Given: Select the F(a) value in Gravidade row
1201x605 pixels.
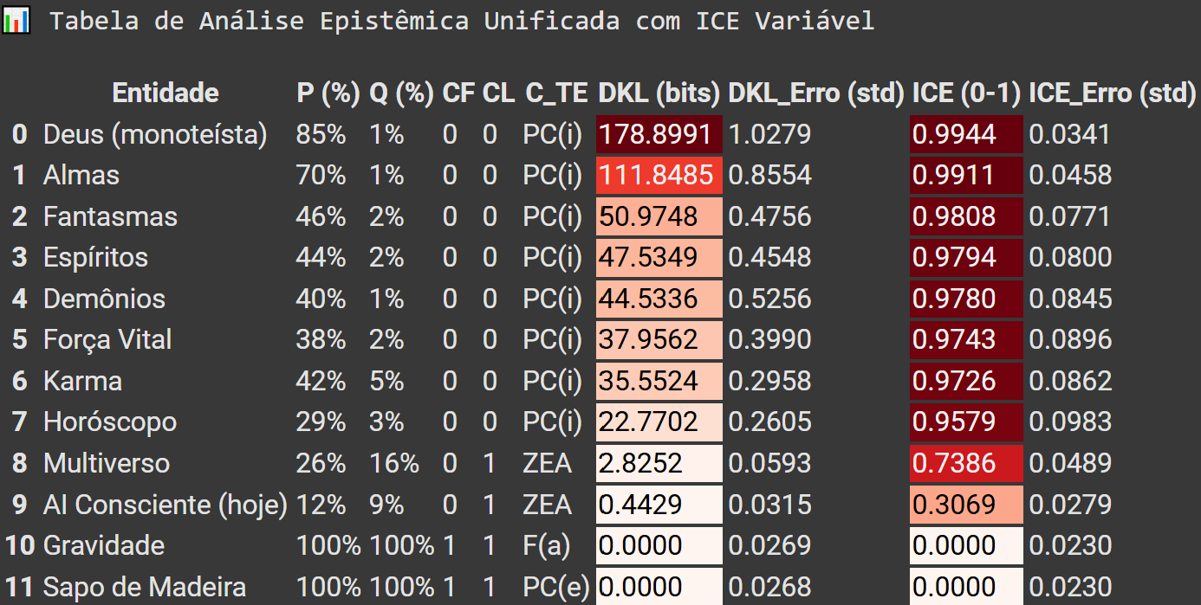Looking at the screenshot, I should click(547, 545).
